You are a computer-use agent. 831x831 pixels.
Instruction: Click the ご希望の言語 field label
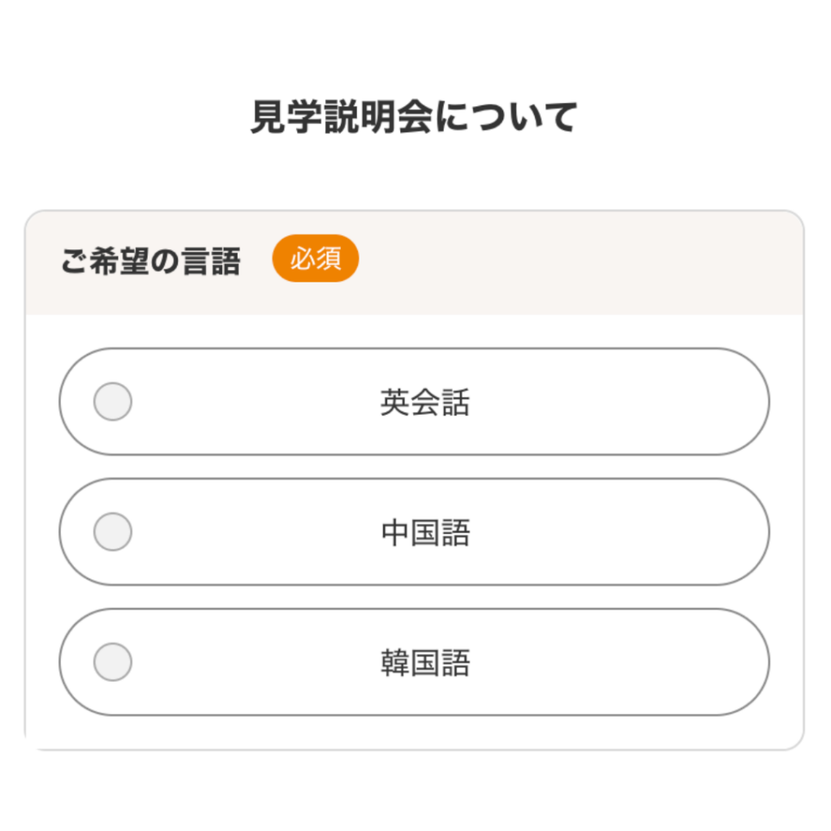tap(151, 262)
